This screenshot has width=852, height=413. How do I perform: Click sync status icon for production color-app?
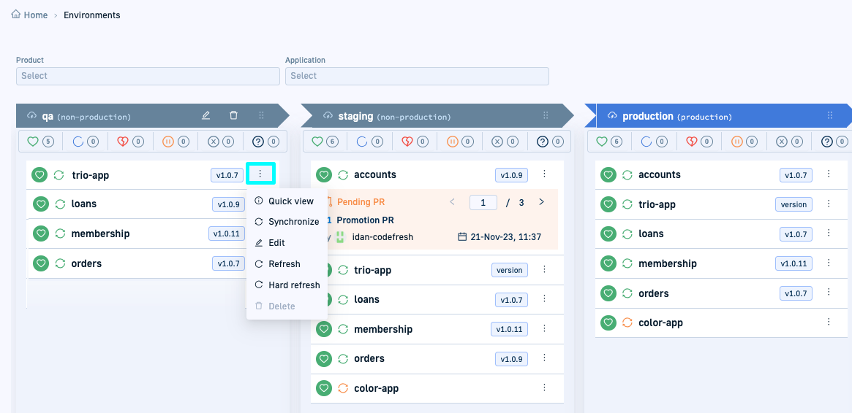[627, 323]
